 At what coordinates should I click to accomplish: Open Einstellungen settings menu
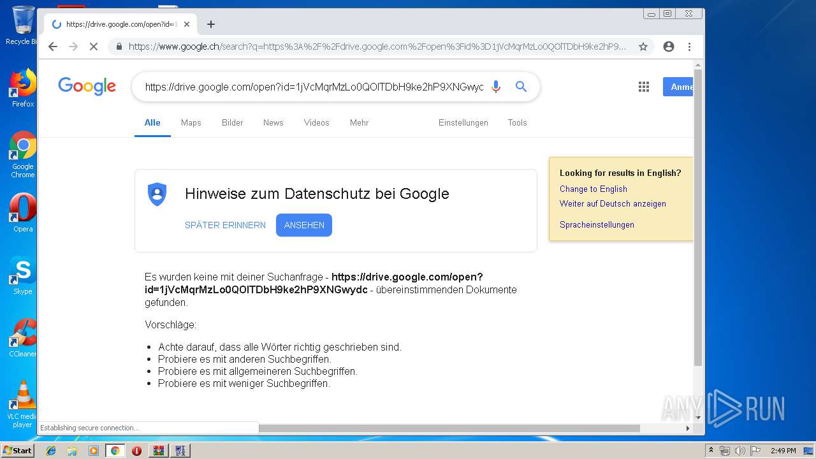click(x=463, y=122)
